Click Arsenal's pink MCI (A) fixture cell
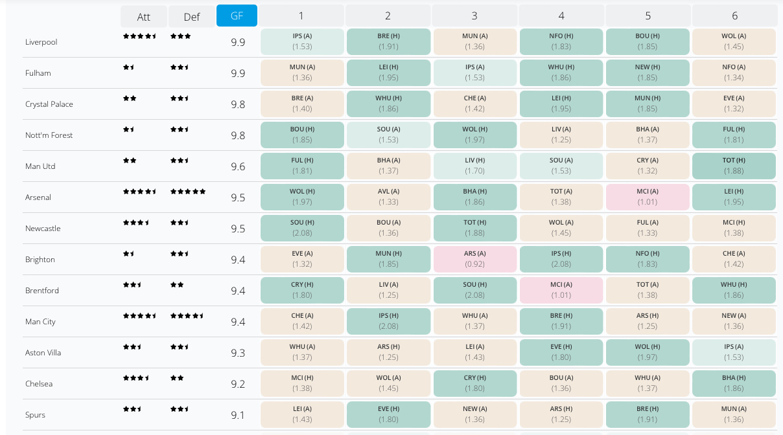Image resolution: width=783 pixels, height=435 pixels. tap(648, 197)
